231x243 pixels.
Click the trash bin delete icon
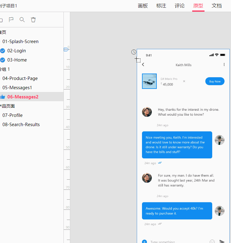[33, 20]
